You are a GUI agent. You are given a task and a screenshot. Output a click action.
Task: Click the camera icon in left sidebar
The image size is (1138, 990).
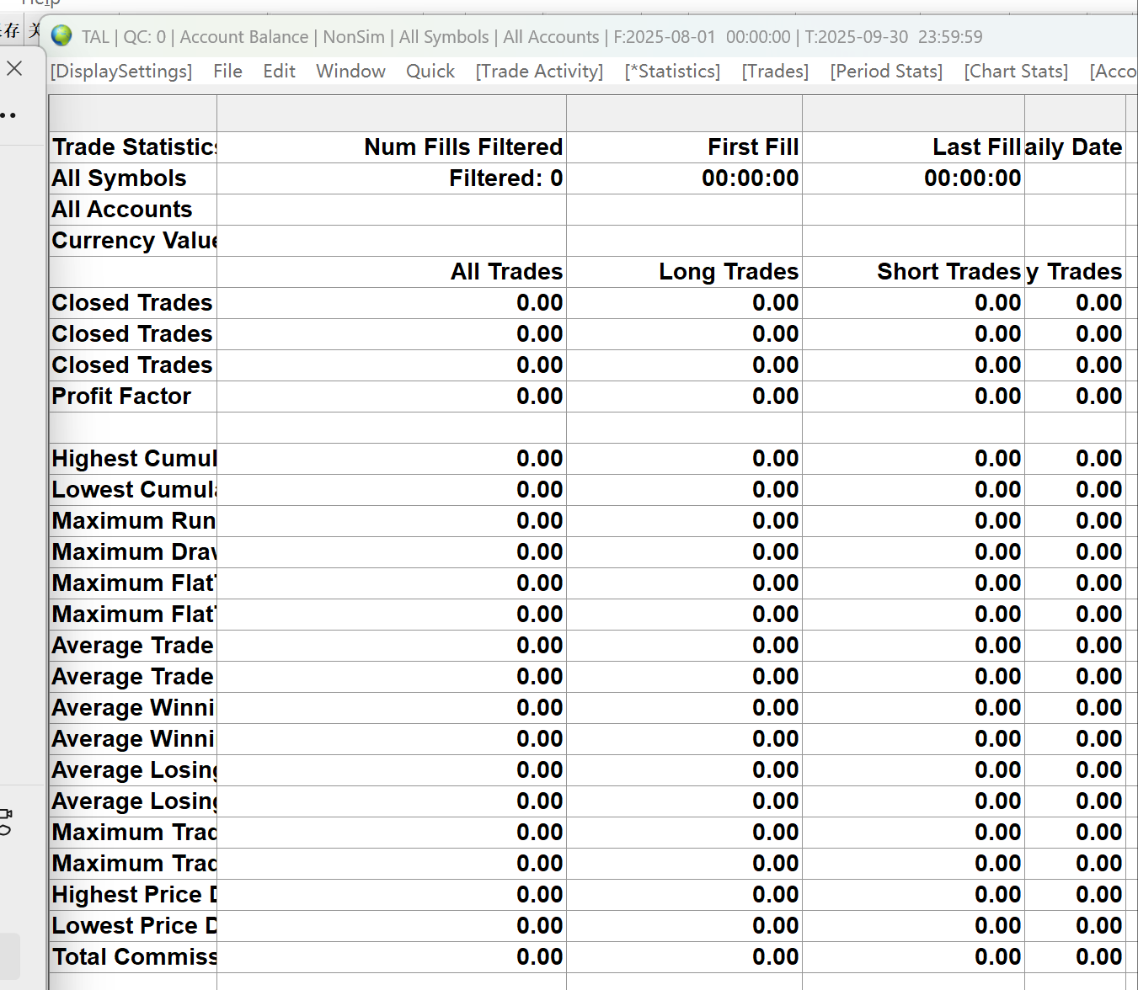6,815
